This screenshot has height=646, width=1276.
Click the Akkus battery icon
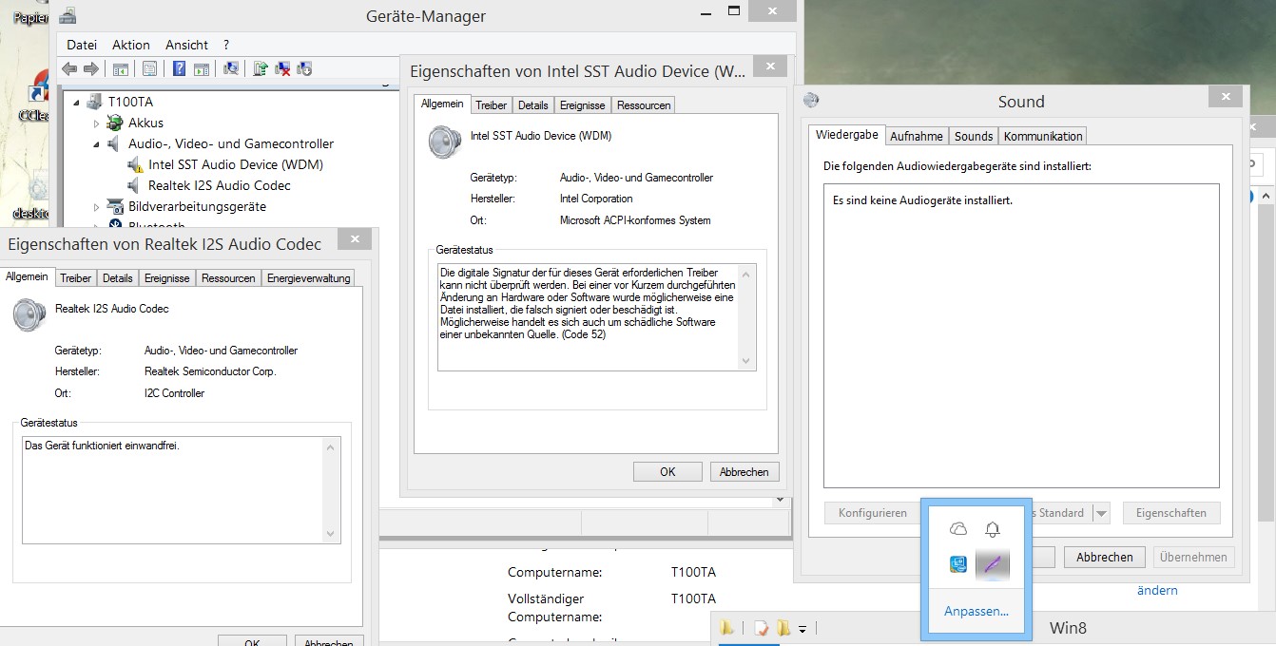point(115,123)
